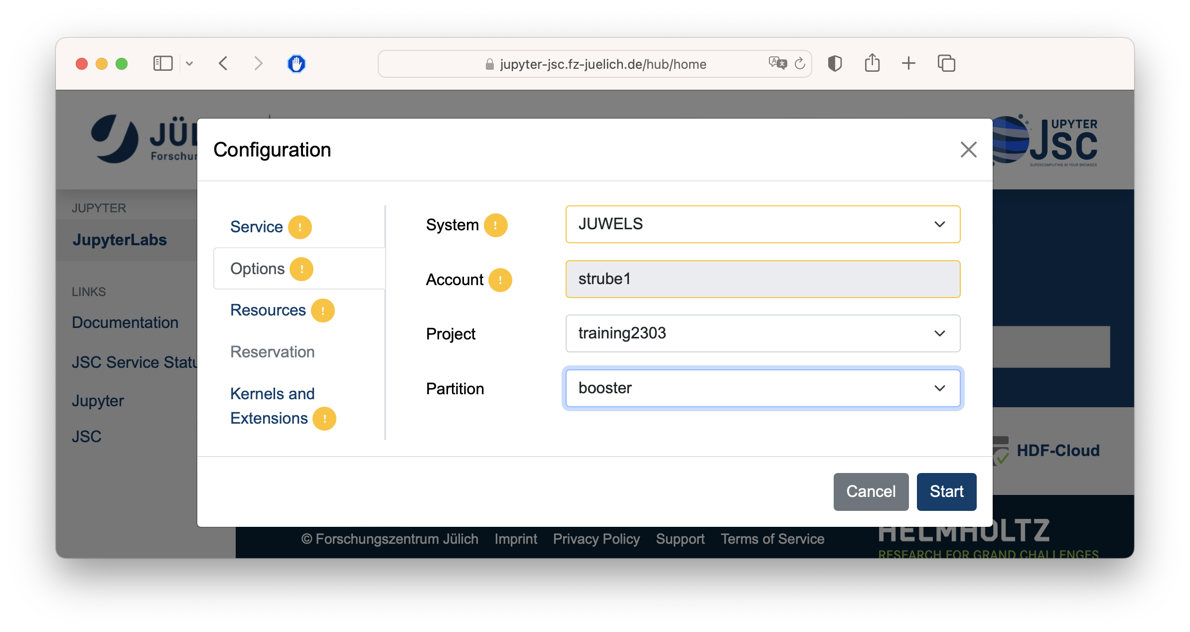Close the Configuration dialog with X

click(x=968, y=150)
